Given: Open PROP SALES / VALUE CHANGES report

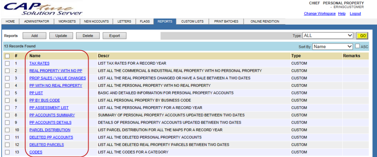Looking at the screenshot, I should click(x=58, y=78).
